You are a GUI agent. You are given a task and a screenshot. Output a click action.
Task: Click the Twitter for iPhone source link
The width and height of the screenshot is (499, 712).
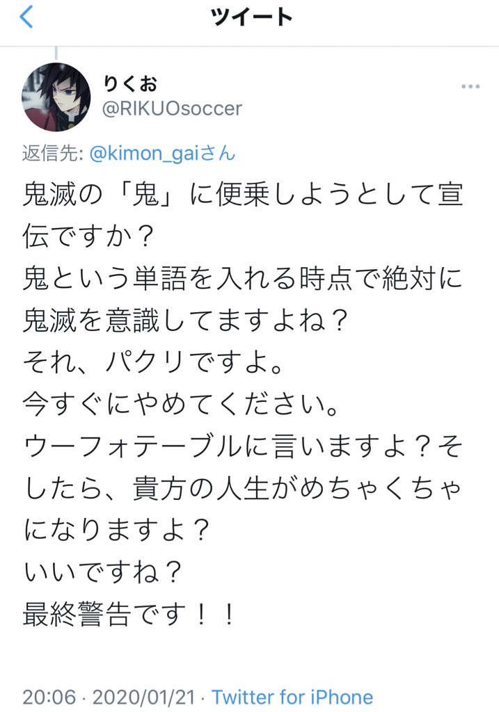[291, 696]
